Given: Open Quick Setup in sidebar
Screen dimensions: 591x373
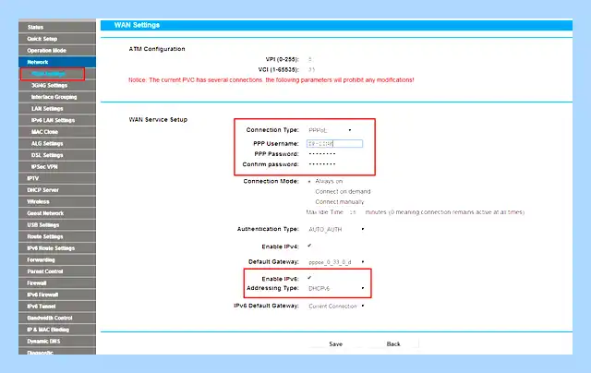Looking at the screenshot, I should pos(57,39).
